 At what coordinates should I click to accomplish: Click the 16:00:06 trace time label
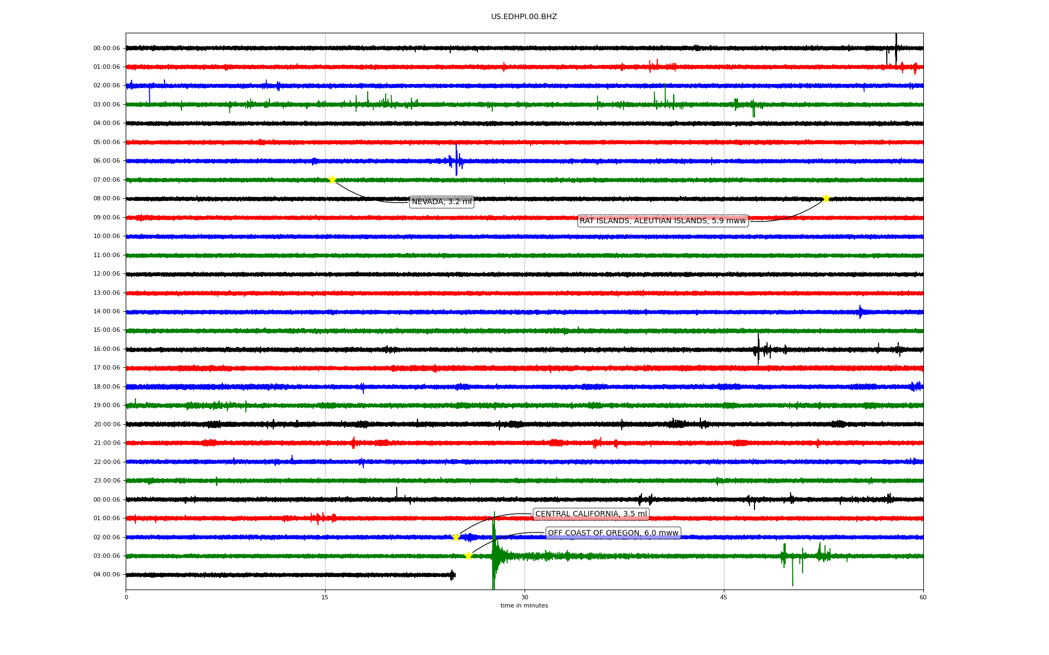point(107,349)
